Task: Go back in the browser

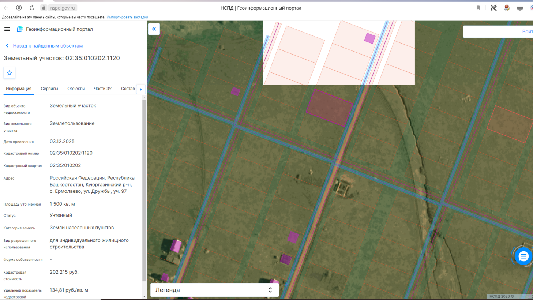Action: (x=6, y=8)
